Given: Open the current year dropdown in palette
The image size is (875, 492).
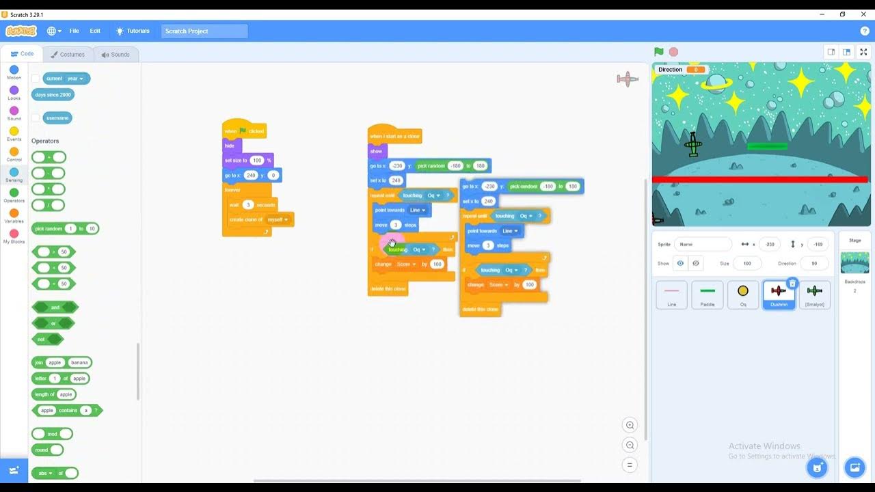Looking at the screenshot, I should [x=75, y=79].
